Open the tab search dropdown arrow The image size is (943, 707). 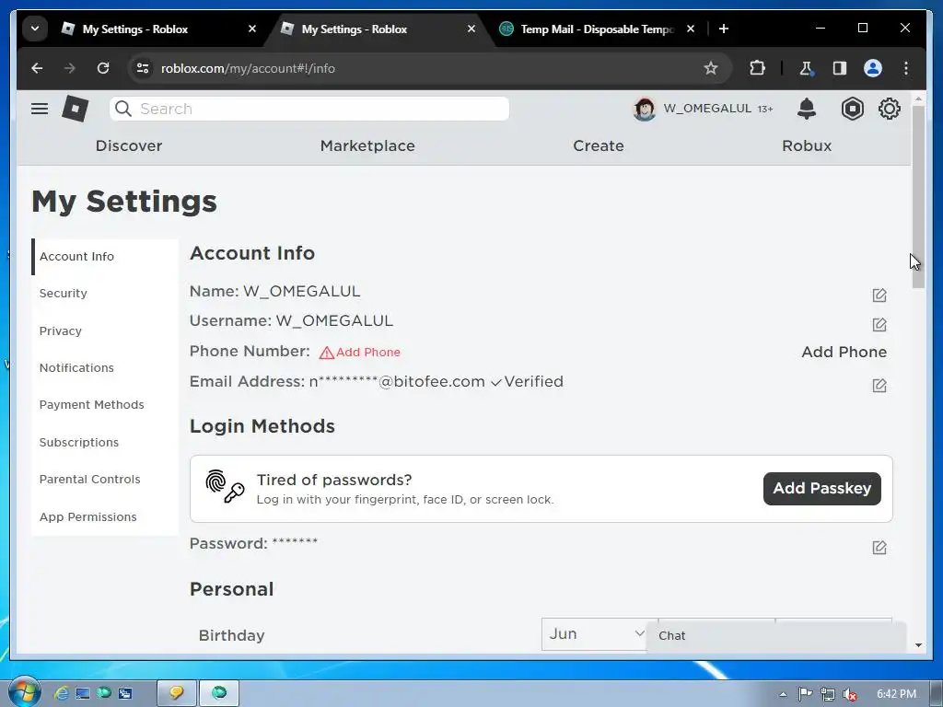35,29
